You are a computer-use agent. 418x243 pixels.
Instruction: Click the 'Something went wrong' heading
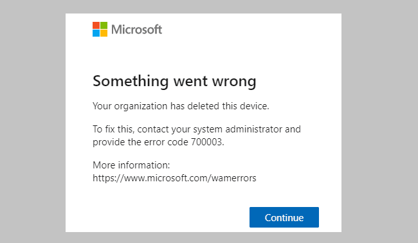pyautogui.click(x=174, y=81)
